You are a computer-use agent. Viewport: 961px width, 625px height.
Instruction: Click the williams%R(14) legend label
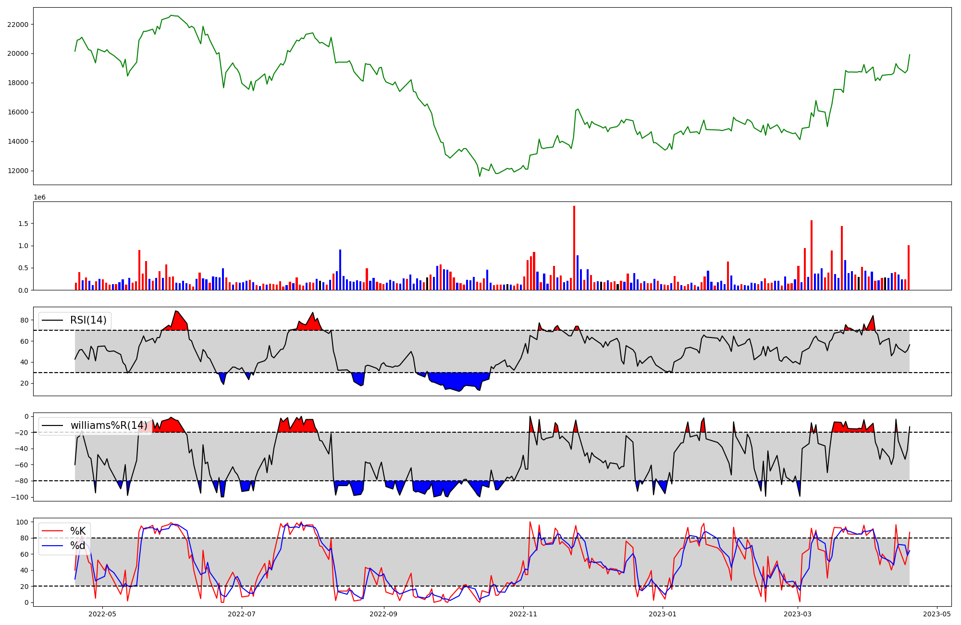109,425
